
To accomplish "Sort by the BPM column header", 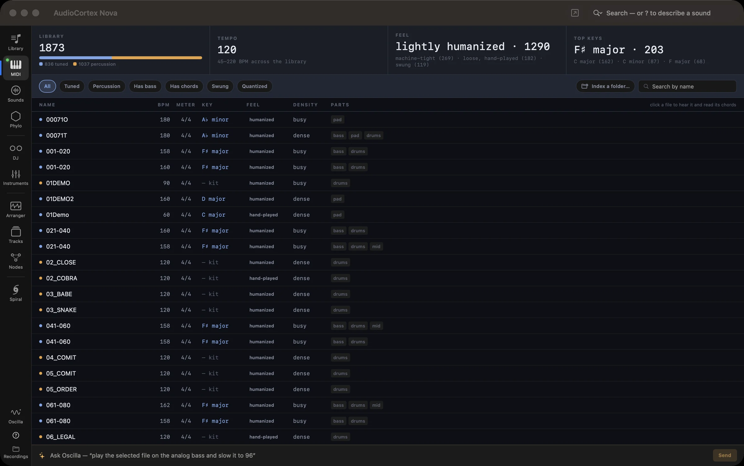I will [x=163, y=105].
